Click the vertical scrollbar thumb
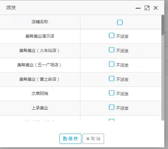The height and width of the screenshot is (149, 168). (x=163, y=25)
